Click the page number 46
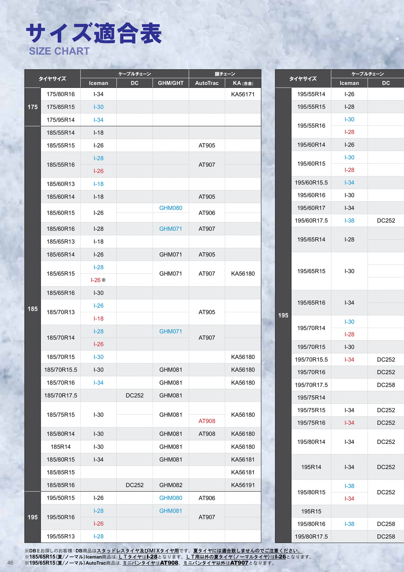Image resolution: width=404 pixels, height=572 pixels. 10,563
